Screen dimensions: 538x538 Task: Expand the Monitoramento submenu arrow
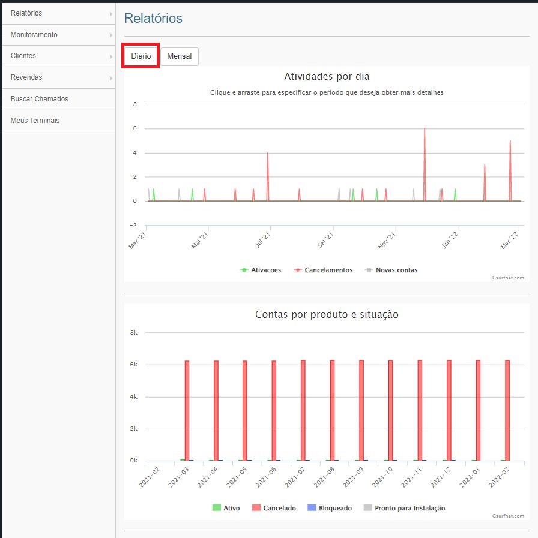tap(111, 35)
